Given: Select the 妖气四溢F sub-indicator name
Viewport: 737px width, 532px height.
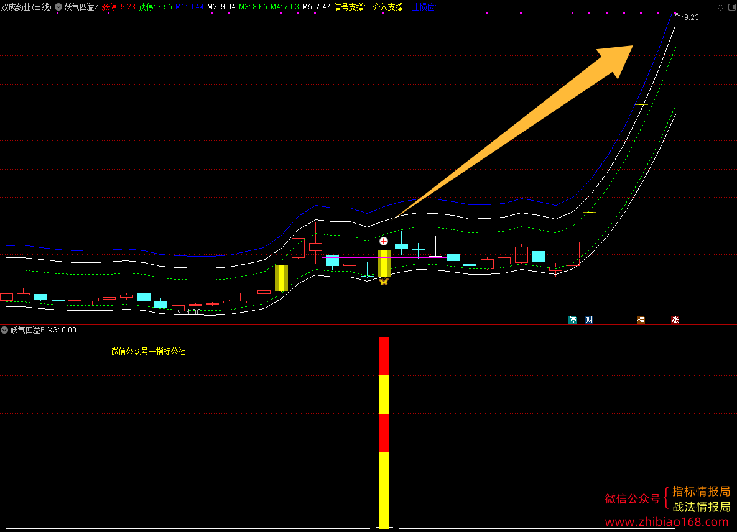Looking at the screenshot, I should 27,330.
